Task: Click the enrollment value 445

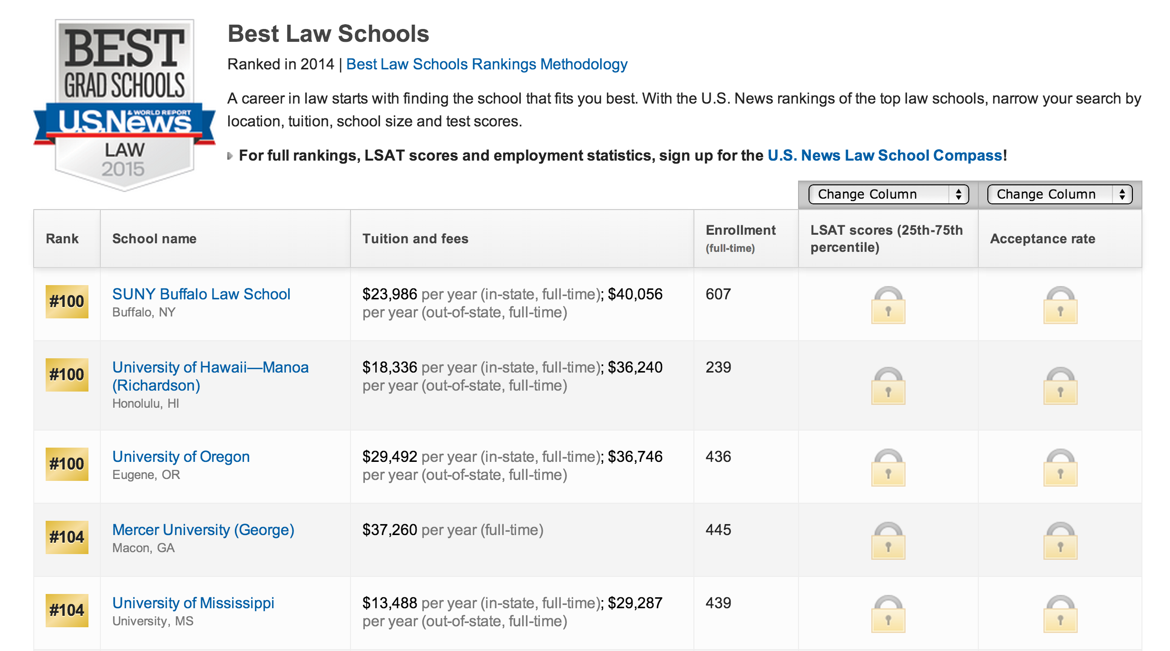Action: tap(718, 530)
